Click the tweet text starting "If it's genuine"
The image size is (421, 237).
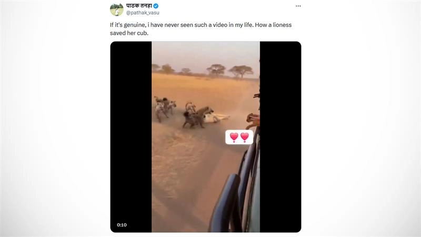pos(201,29)
